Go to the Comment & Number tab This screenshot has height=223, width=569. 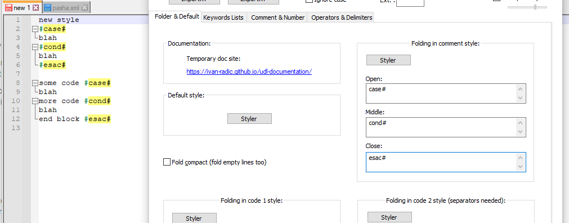pos(277,17)
